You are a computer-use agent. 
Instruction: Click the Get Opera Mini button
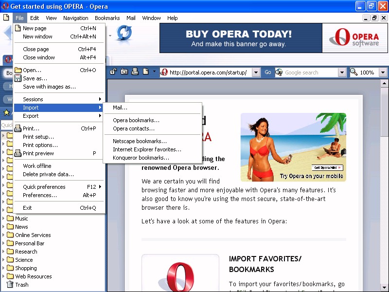(x=327, y=167)
